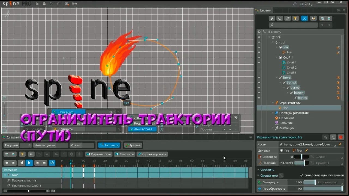Image resolution: width=349 pixels, height=196 pixels.
Task: Select Слой 2 attachment in tree
Action: click(291, 68)
